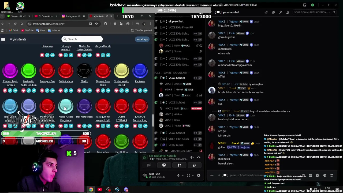Open the ekip-sohbet channel in Discord

click(176, 21)
